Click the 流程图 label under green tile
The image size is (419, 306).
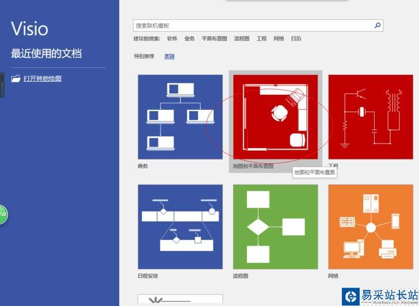click(241, 276)
